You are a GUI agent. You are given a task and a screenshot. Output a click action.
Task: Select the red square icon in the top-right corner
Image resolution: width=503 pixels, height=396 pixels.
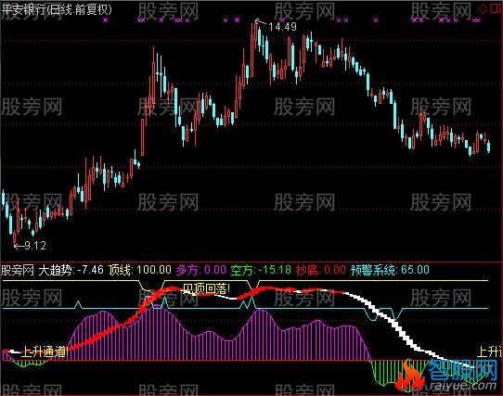496,8
